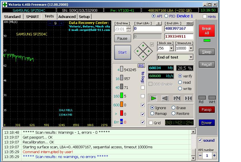Open the End of test dropdown
The height and width of the screenshot is (162, 241).
coord(191,57)
